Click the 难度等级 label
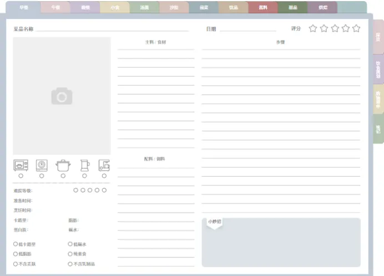The height and width of the screenshot is (276, 384). click(23, 190)
